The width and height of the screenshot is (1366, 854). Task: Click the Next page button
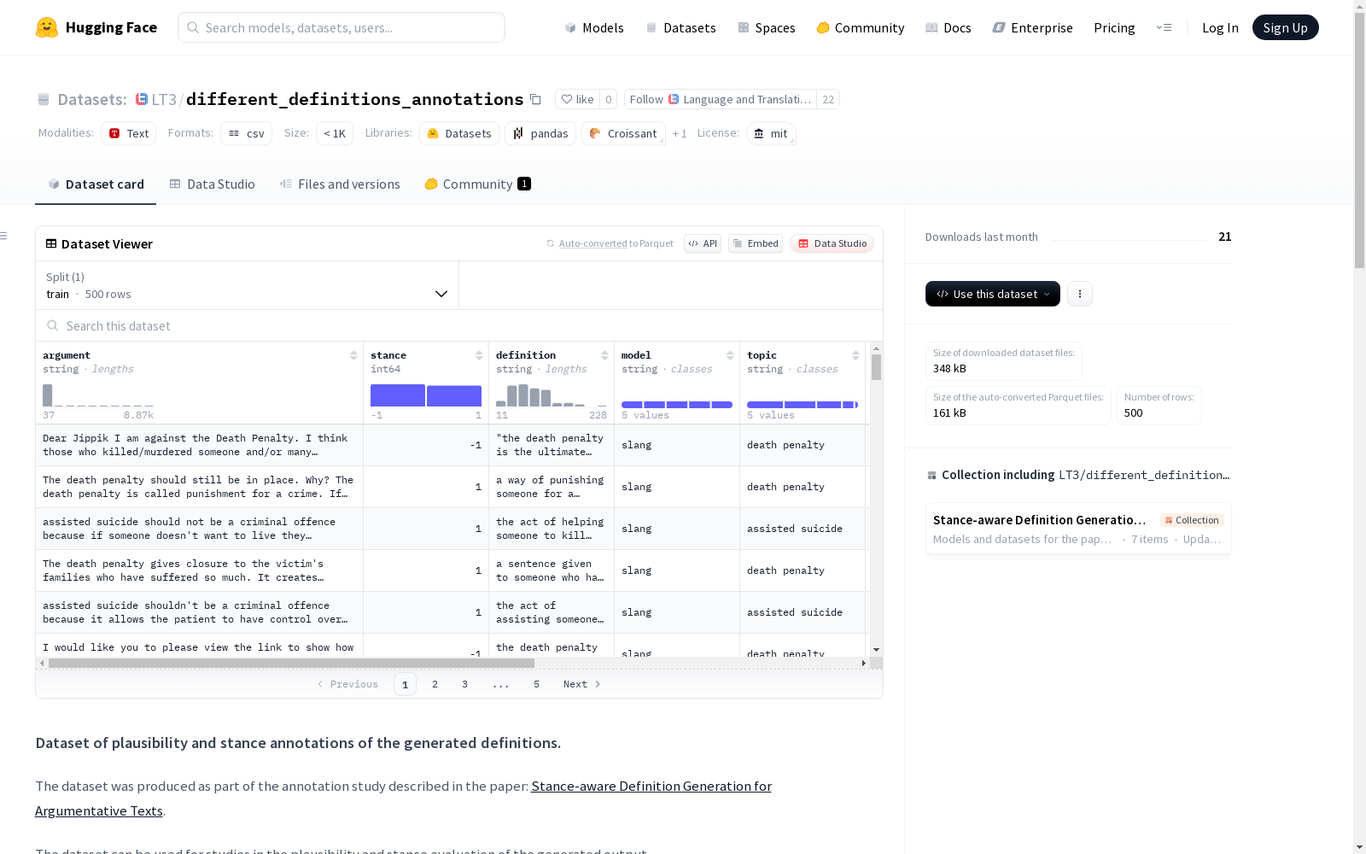[x=582, y=684]
